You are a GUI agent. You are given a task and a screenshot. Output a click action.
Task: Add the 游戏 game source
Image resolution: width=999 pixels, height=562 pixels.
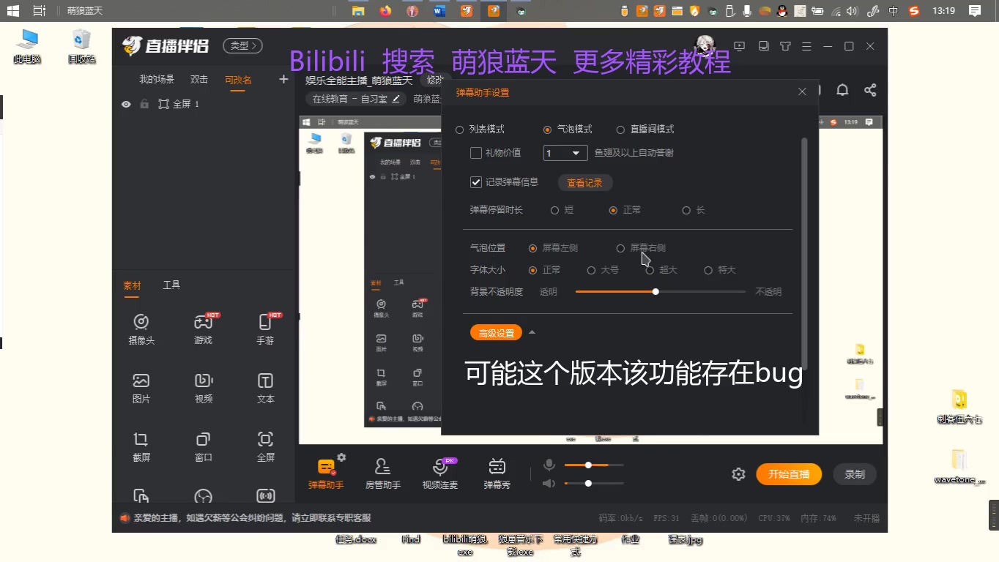(x=203, y=329)
